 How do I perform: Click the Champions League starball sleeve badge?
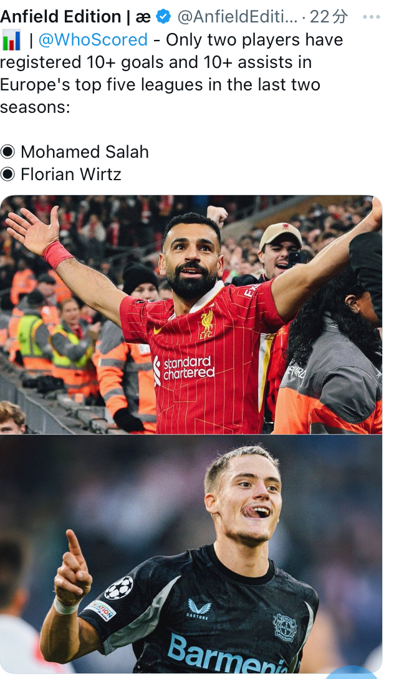point(118,588)
